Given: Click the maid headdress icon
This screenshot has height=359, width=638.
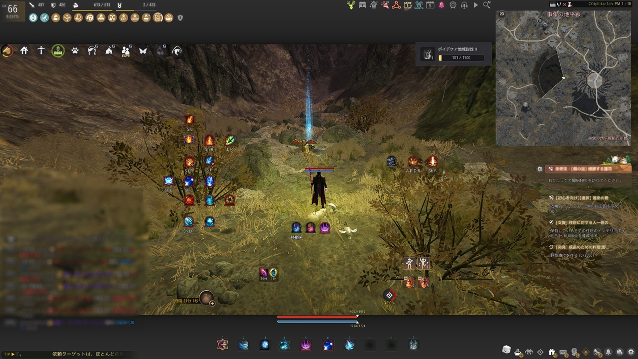Looking at the screenshot, I should point(92,51).
